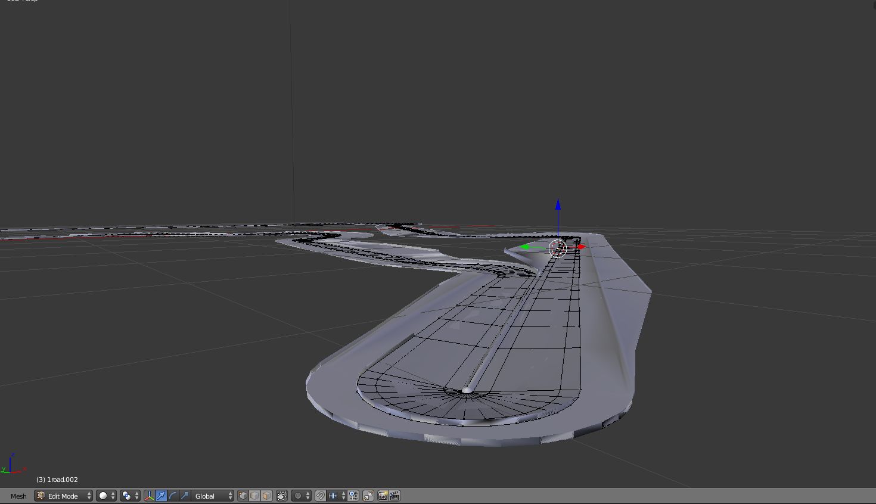
Task: Open the viewport shading dropdown
Action: 107,496
